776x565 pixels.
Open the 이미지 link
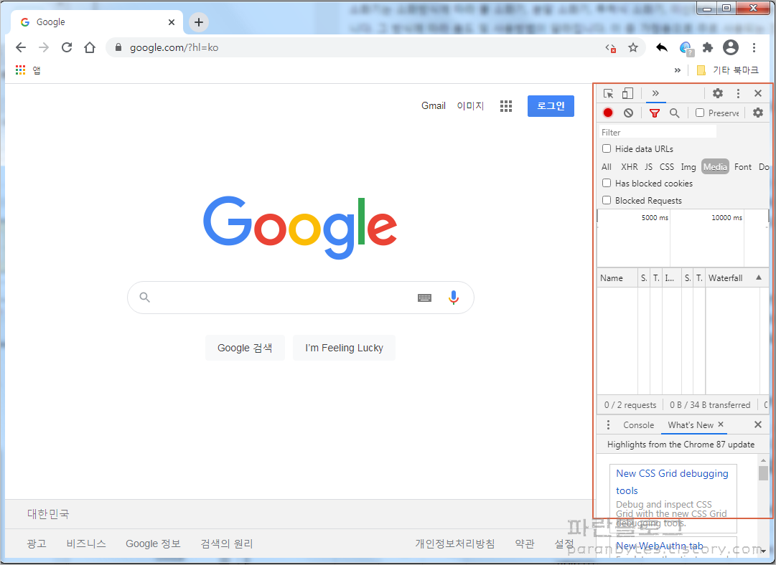[x=470, y=106]
